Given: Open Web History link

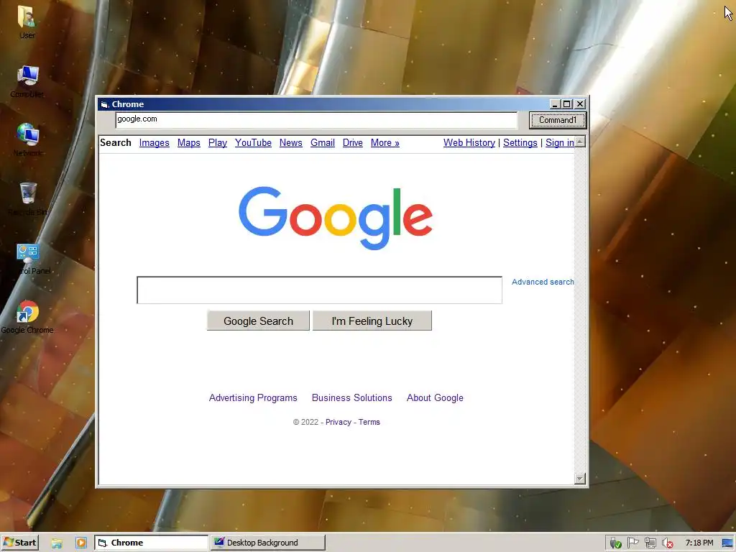Looking at the screenshot, I should click(469, 143).
